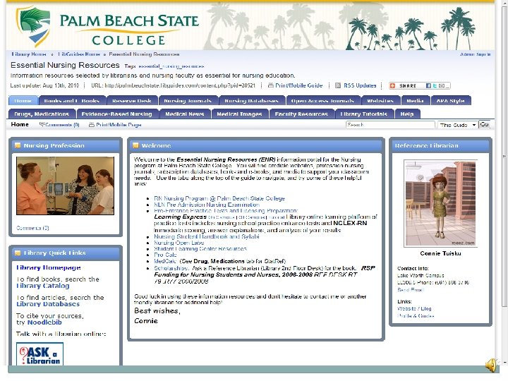Open the Nursing Journals tab
Screen dimensions: 508x381
pyautogui.click(x=188, y=101)
